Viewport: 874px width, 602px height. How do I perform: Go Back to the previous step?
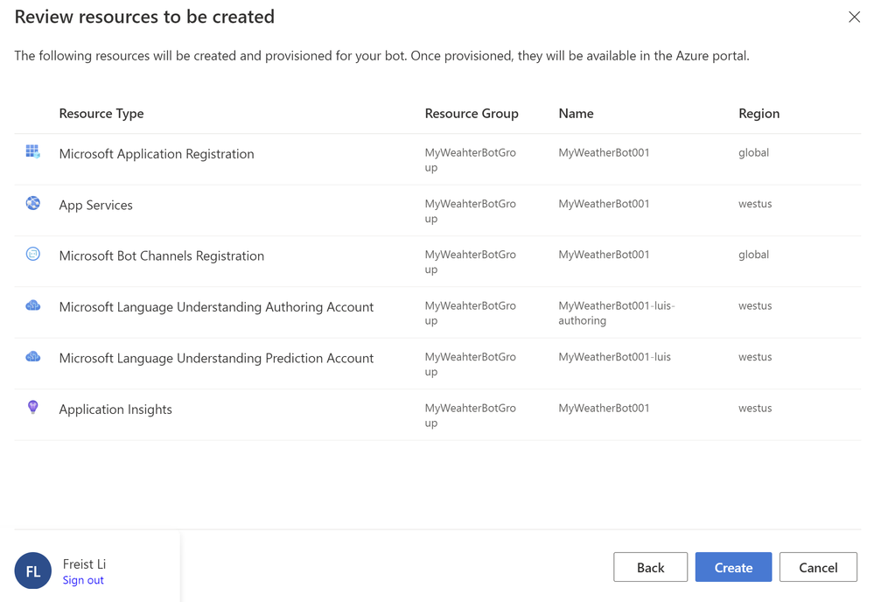tap(650, 567)
